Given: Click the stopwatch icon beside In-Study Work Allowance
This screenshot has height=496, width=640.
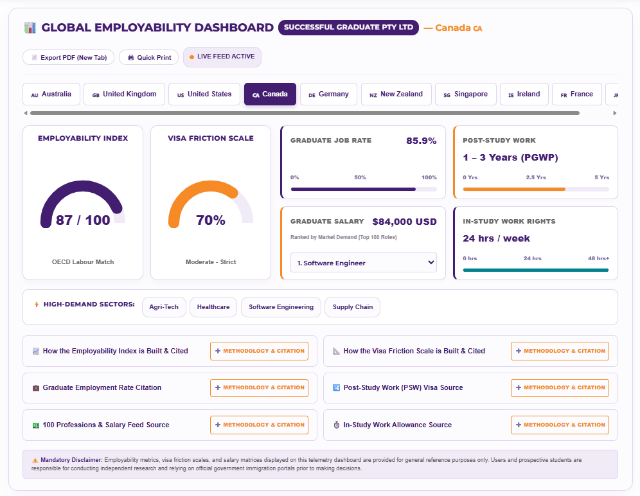Looking at the screenshot, I should point(336,425).
